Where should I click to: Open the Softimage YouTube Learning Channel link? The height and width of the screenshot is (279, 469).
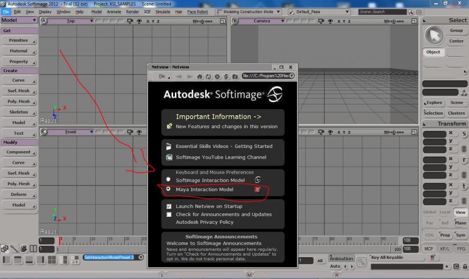coord(221,157)
